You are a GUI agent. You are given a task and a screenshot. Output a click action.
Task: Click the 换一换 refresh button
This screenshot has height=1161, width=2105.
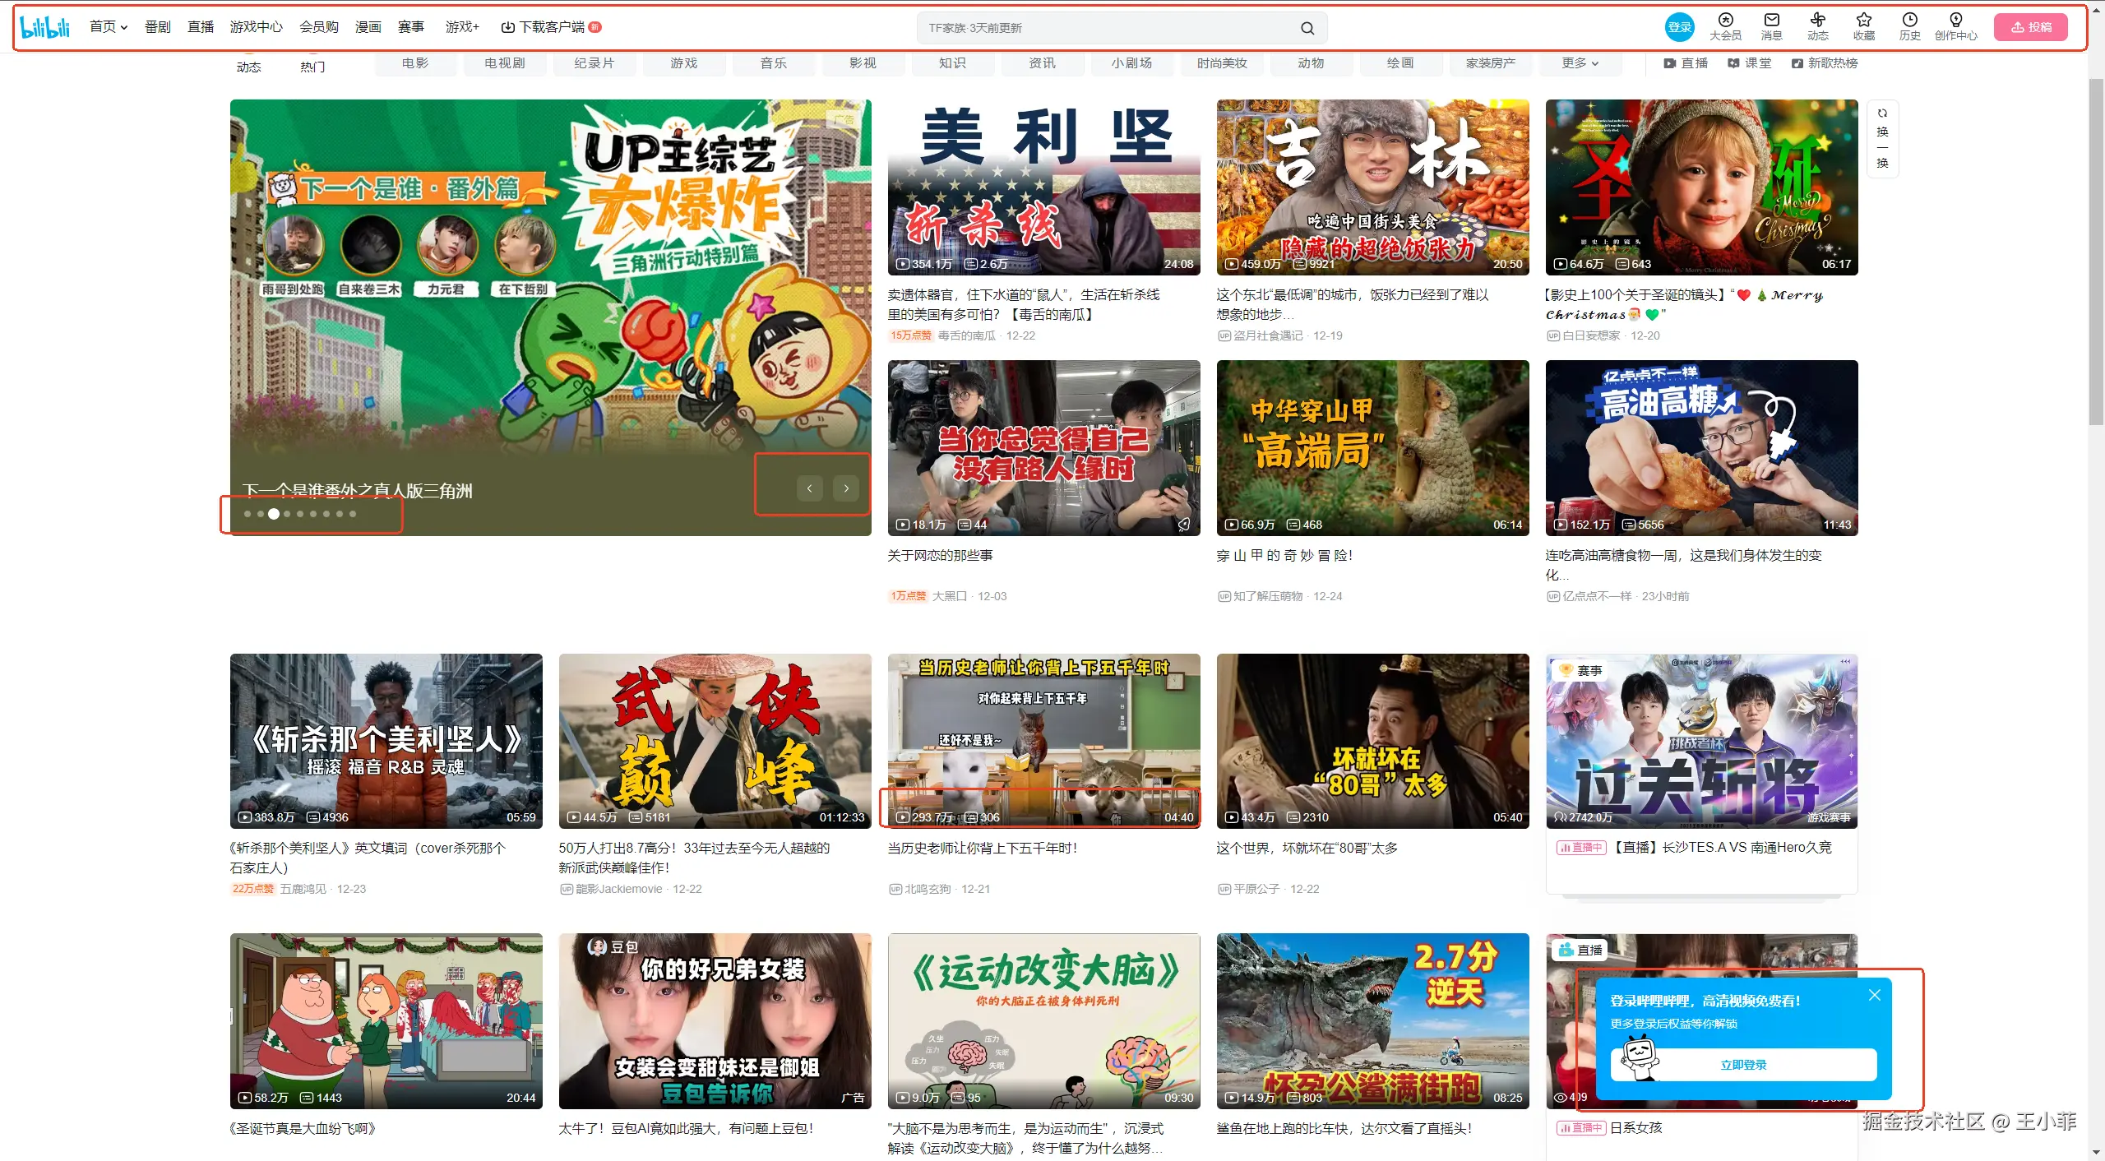coord(1882,138)
